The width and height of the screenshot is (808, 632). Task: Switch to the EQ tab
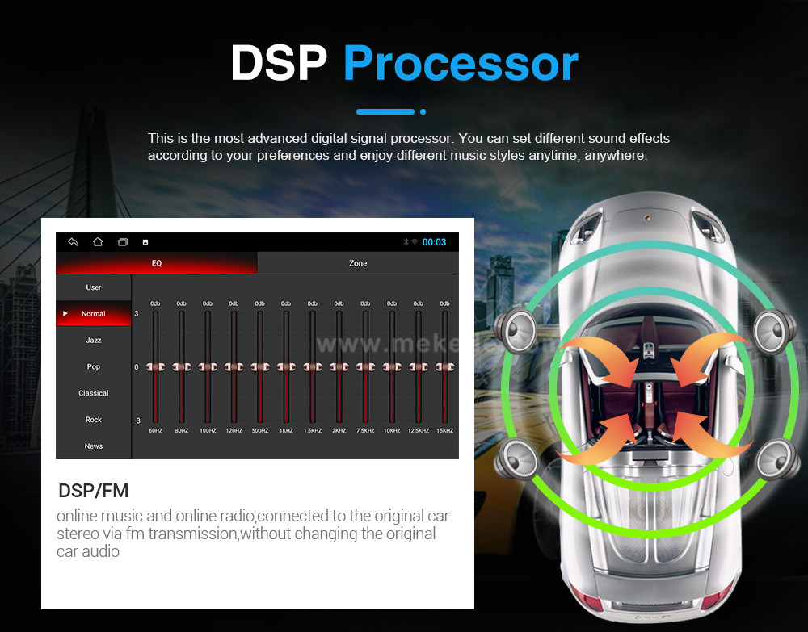tap(157, 263)
